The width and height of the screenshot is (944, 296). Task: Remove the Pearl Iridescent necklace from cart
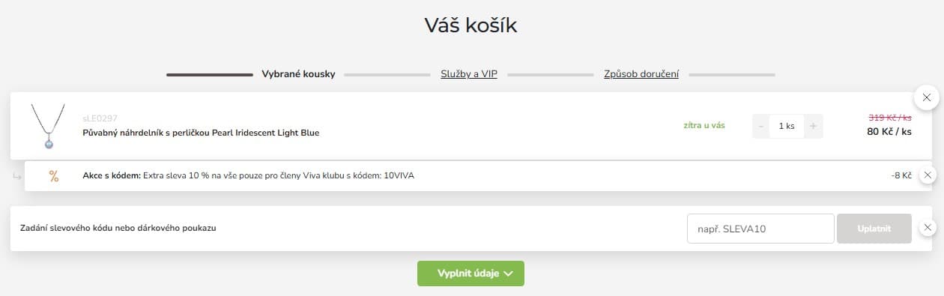(927, 97)
